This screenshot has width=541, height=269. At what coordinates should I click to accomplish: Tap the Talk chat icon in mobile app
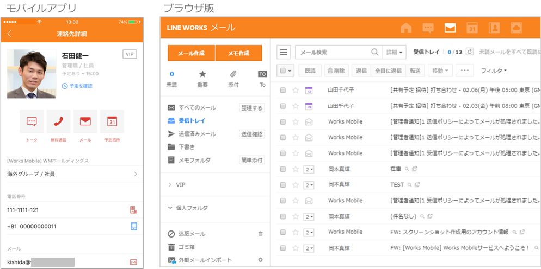[32, 121]
